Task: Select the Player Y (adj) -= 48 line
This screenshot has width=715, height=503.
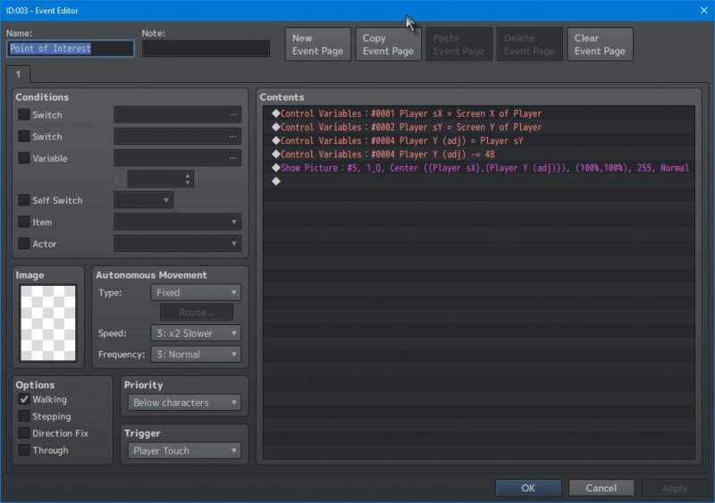Action: coord(478,155)
